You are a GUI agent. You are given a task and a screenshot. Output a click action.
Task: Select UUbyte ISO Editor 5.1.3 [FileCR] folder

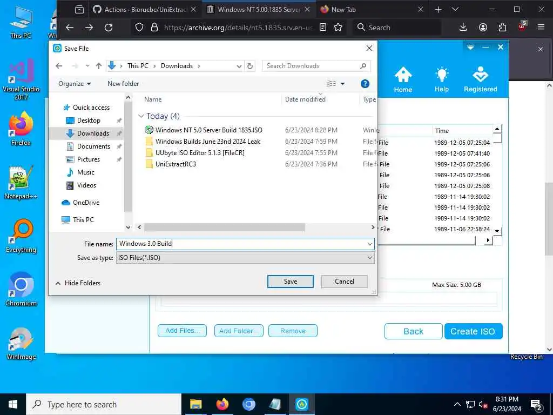tap(200, 153)
